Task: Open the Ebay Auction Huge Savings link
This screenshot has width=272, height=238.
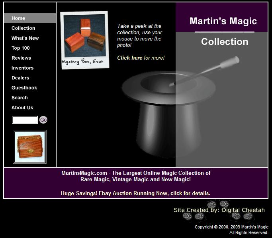Action: (x=135, y=193)
